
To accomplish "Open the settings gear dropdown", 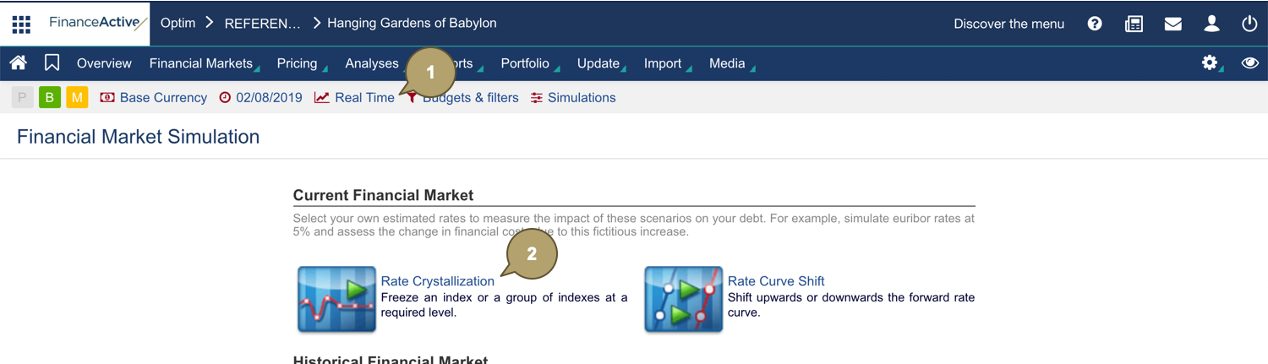I will click(x=1210, y=63).
